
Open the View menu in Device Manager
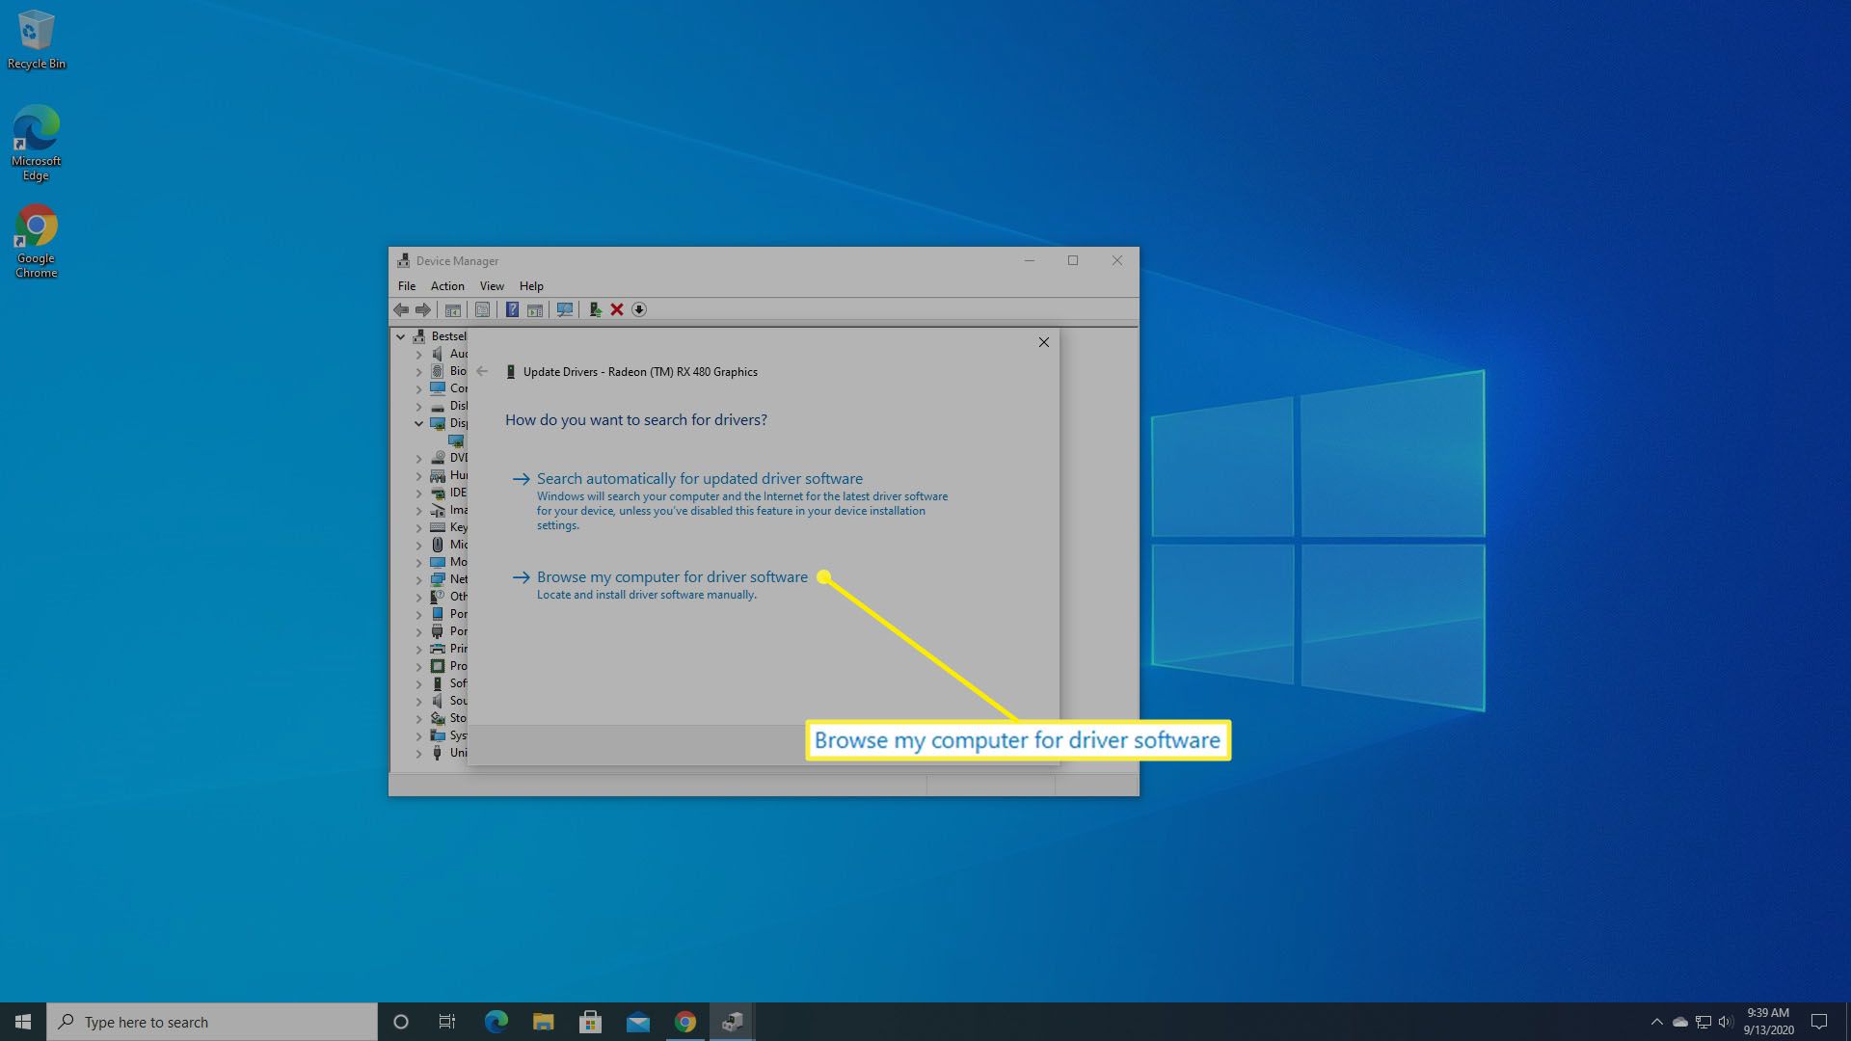click(490, 284)
